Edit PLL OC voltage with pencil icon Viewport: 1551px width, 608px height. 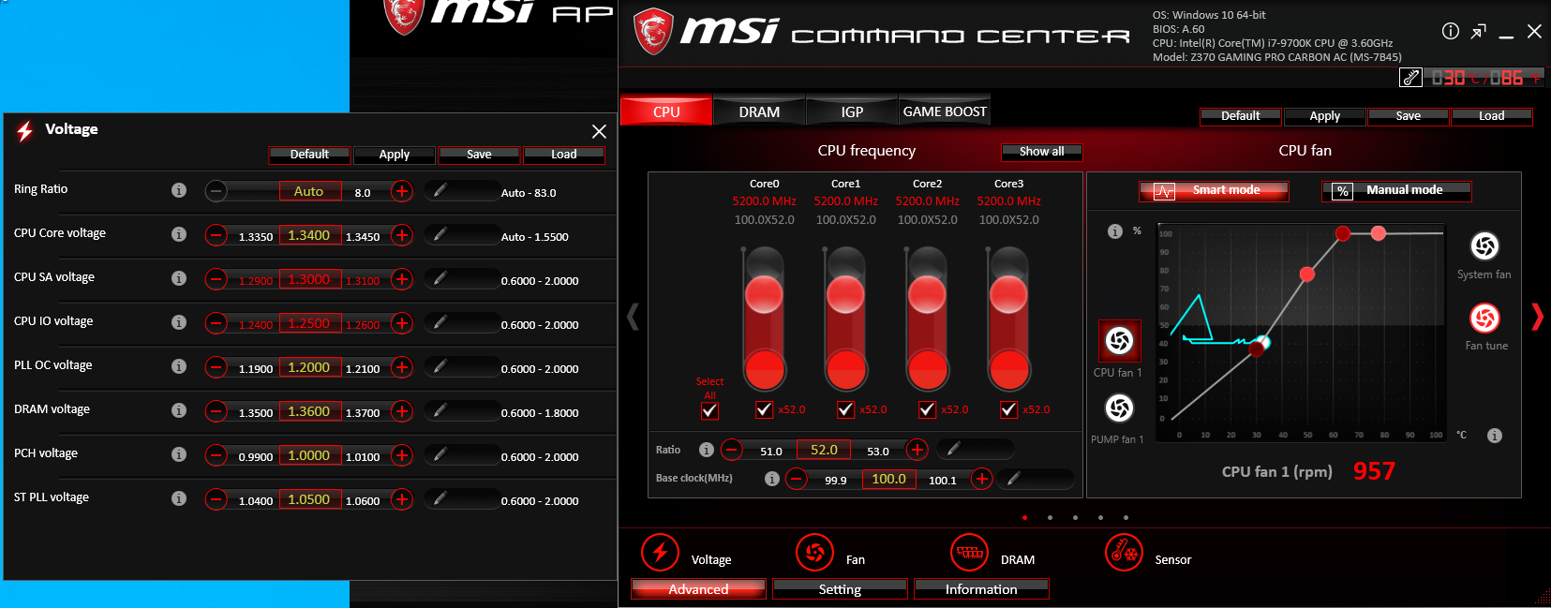pyautogui.click(x=440, y=366)
